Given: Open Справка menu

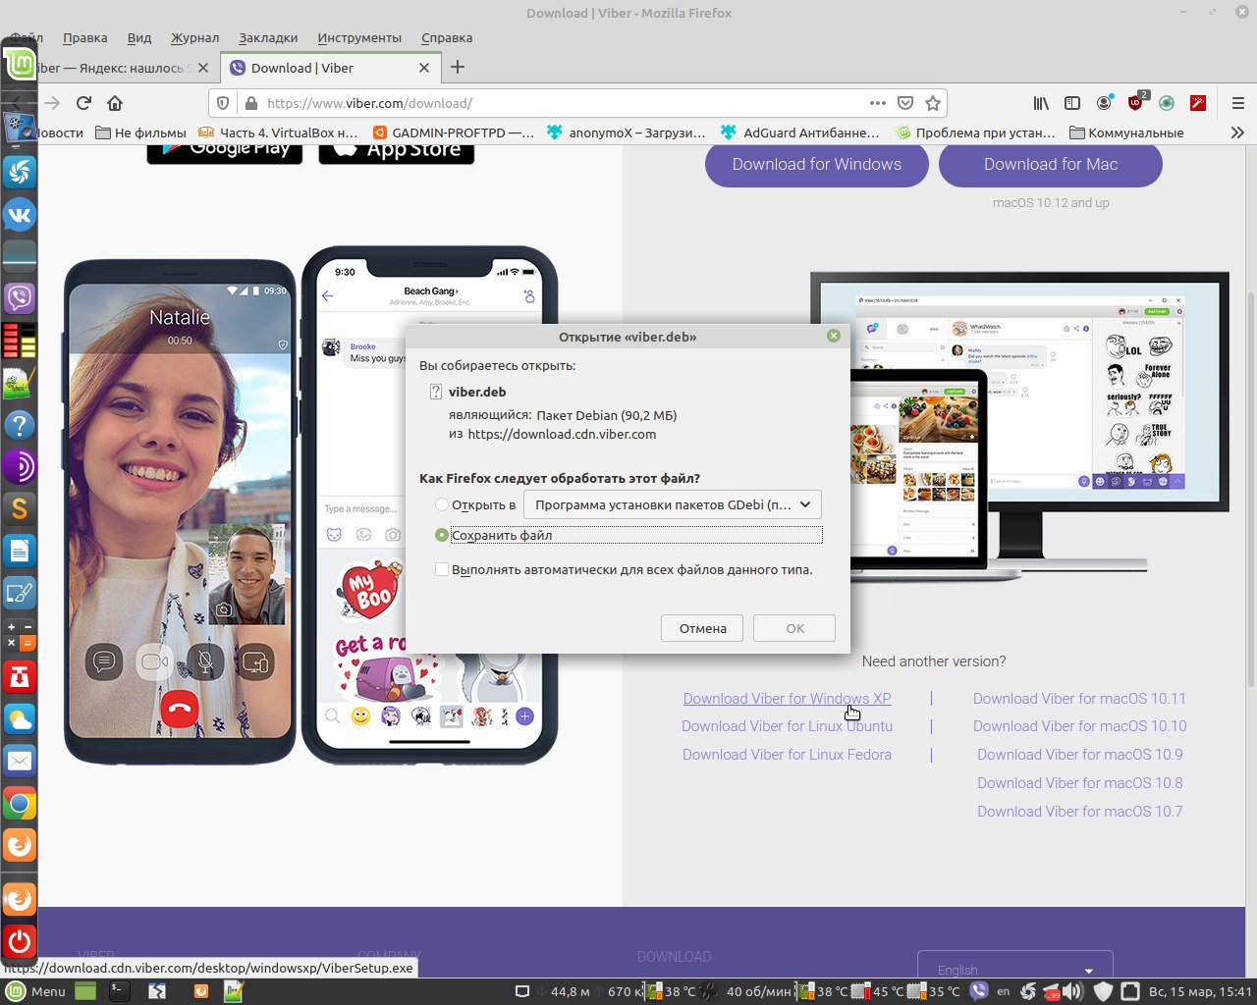Looking at the screenshot, I should [x=447, y=37].
